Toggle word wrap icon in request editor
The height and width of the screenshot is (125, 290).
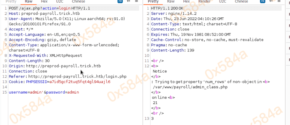120,1
